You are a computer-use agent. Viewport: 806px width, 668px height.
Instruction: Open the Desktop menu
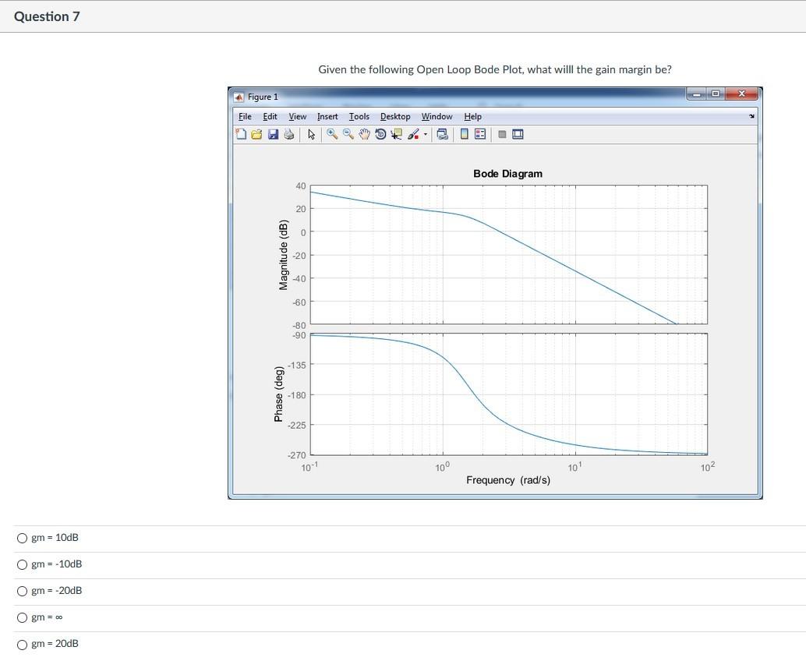click(395, 116)
